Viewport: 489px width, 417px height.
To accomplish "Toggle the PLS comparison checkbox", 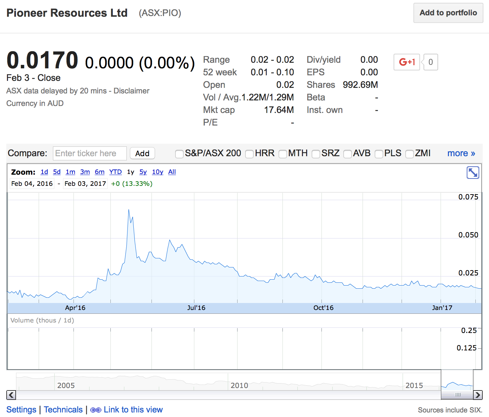I will coord(379,154).
